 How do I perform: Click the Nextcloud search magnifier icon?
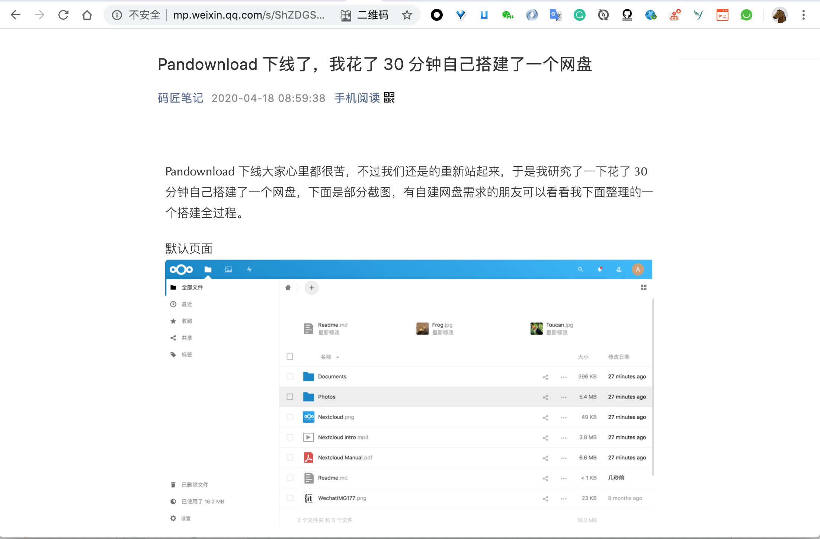580,269
